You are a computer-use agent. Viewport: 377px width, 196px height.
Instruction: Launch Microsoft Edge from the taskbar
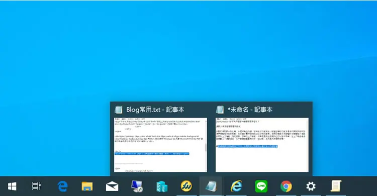click(62, 186)
